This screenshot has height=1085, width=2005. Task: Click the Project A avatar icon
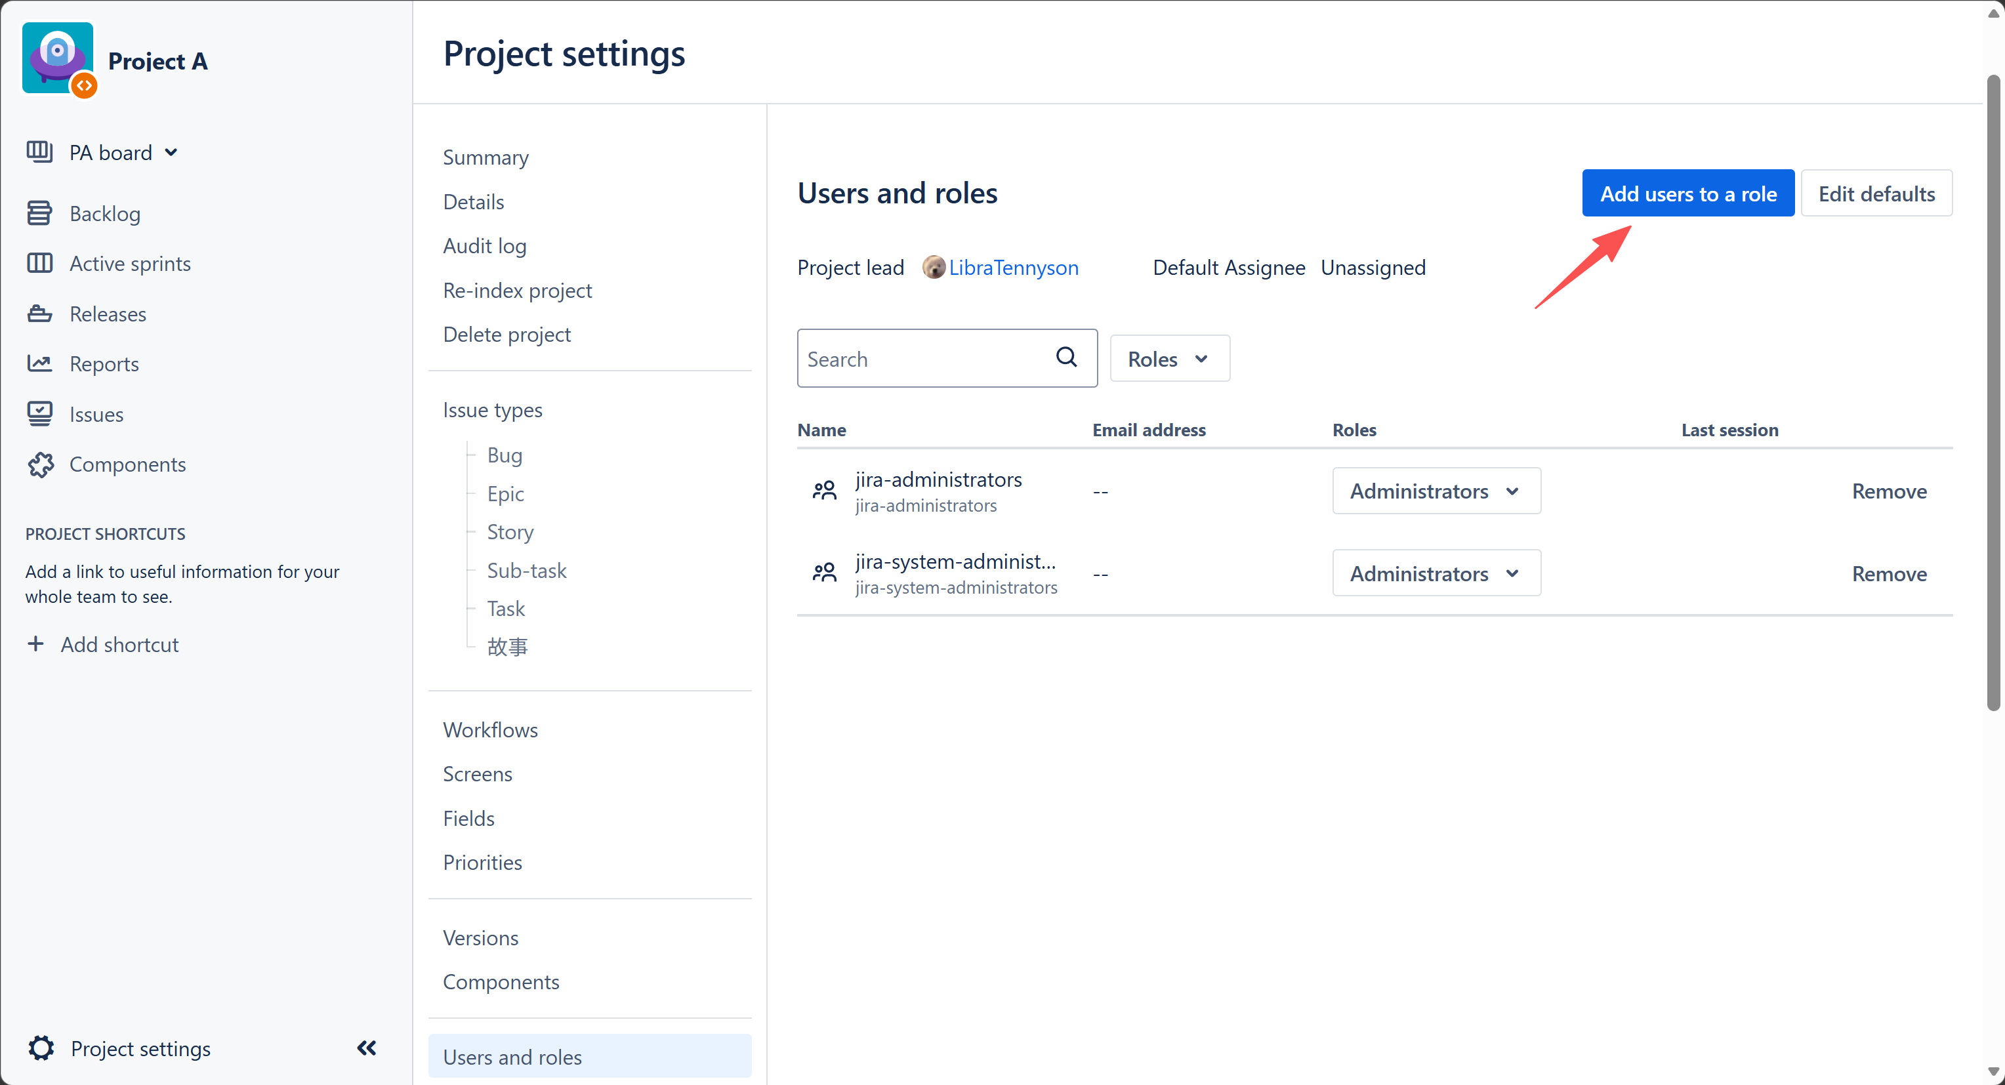pos(59,59)
